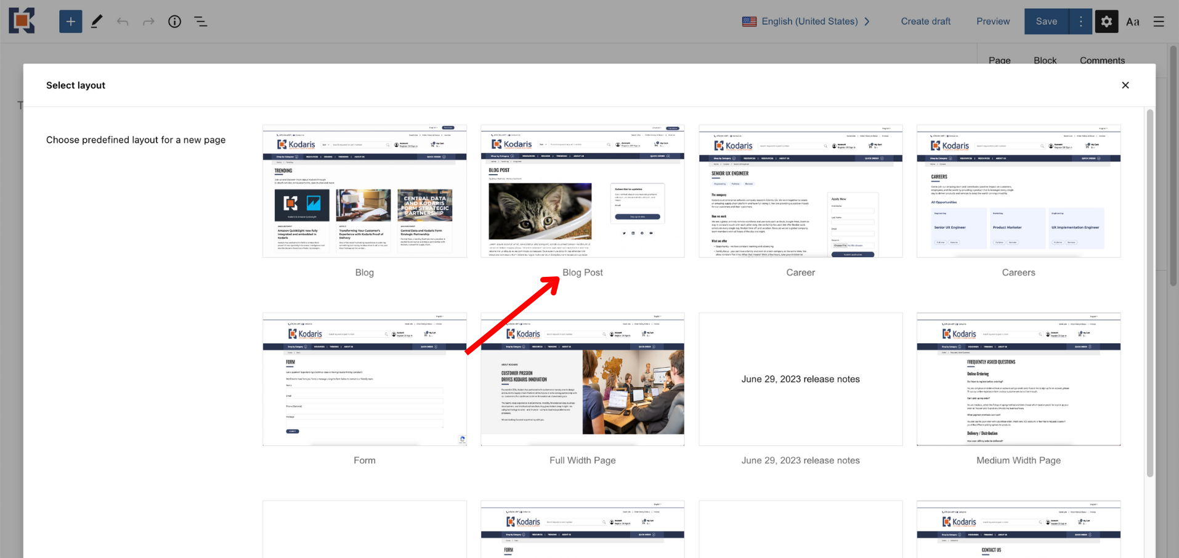Click the Blog Post caption label

[x=583, y=273]
